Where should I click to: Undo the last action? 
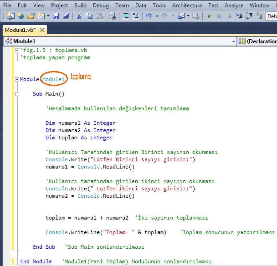pos(149,16)
